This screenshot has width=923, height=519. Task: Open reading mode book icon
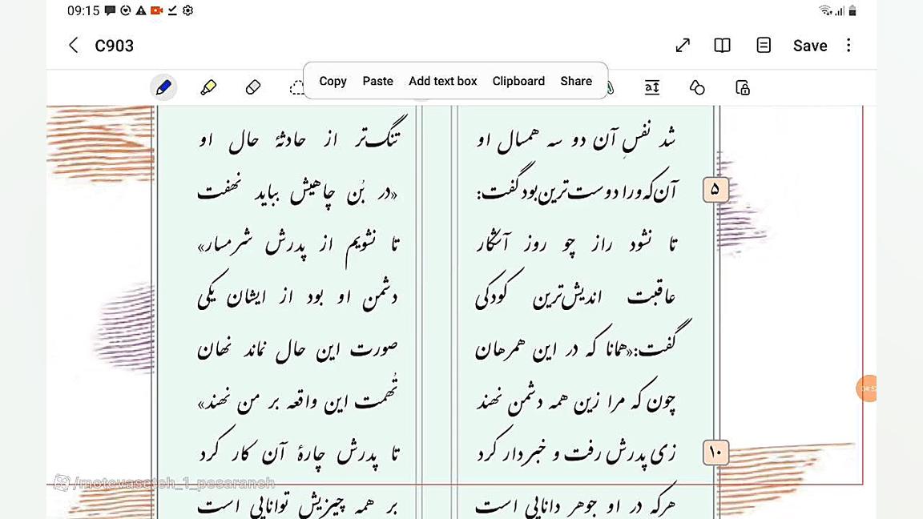[x=722, y=46]
